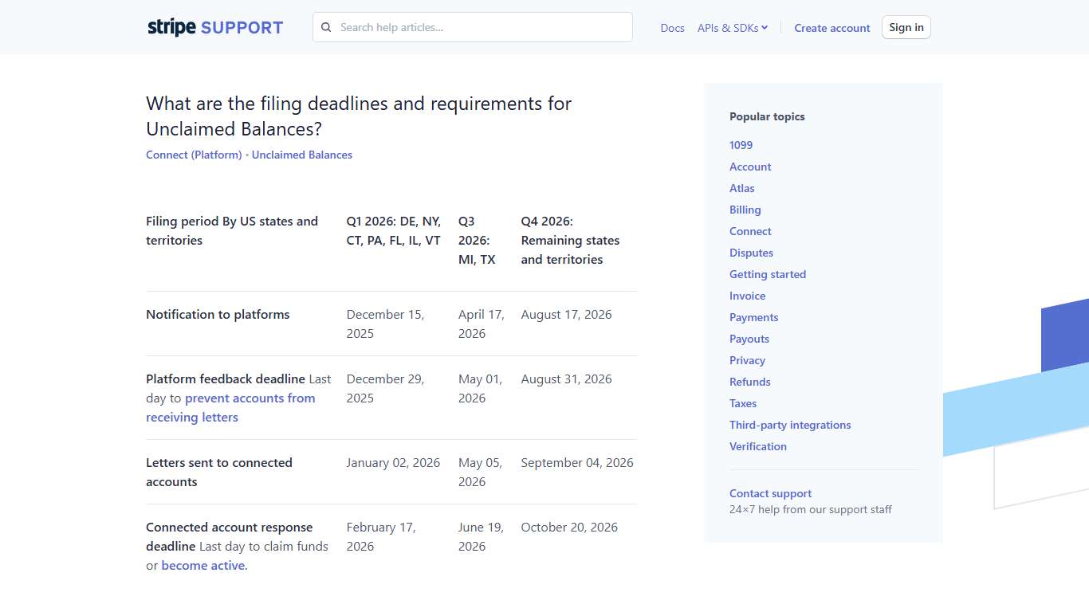The width and height of the screenshot is (1089, 612).
Task: Open the Unclaimed Balances breadcrumb link
Action: (301, 155)
